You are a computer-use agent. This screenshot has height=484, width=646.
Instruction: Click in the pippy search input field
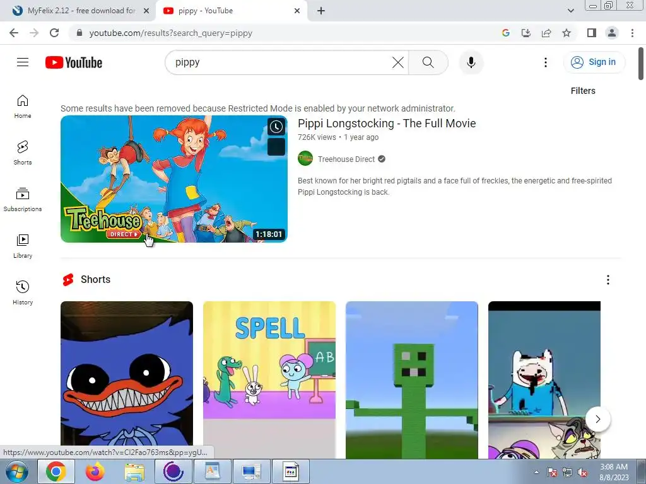(x=280, y=62)
